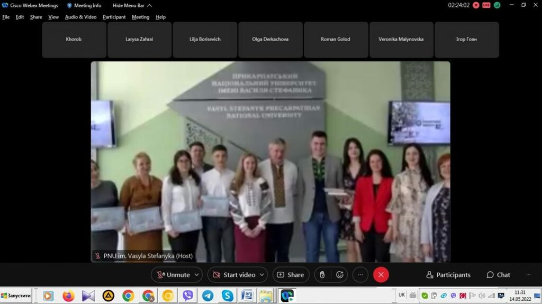Image resolution: width=542 pixels, height=304 pixels.
Task: Toggle the Participants panel
Action: [x=448, y=274]
